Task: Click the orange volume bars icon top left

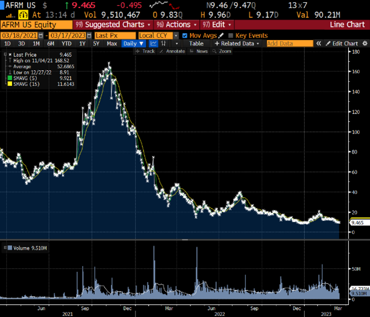Action: pos(10,15)
